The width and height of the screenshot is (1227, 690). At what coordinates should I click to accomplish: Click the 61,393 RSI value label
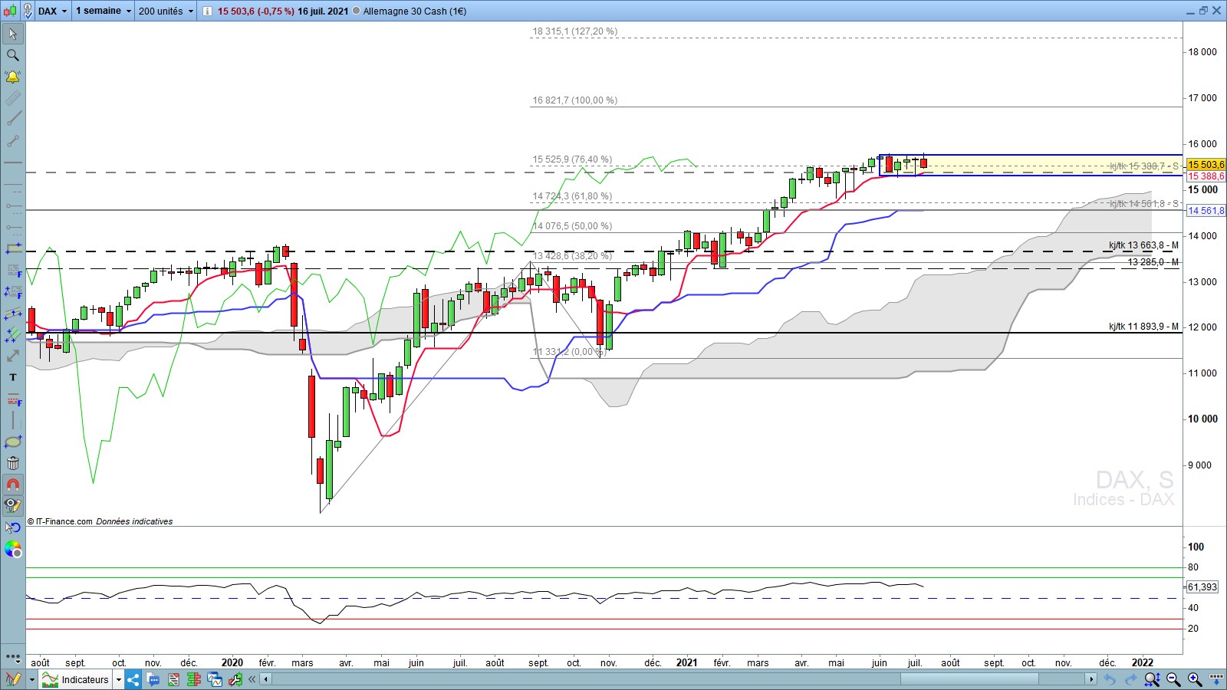pos(1202,587)
